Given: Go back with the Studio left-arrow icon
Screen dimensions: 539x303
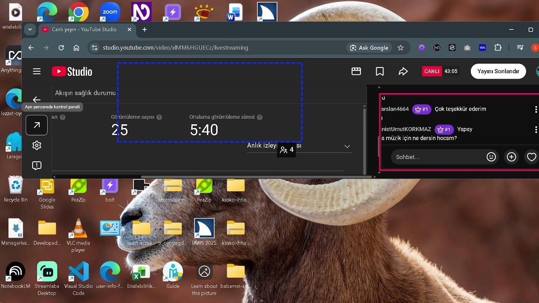Looking at the screenshot, I should tap(37, 100).
